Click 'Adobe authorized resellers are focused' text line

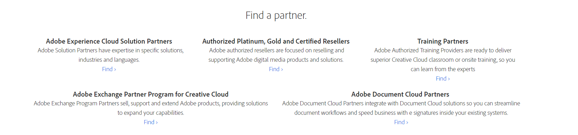pos(277,50)
